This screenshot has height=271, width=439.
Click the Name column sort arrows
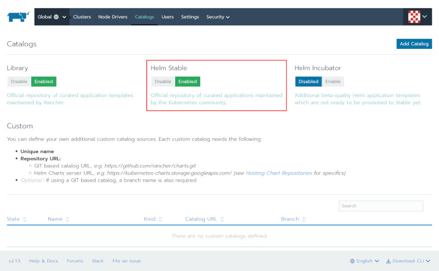67,219
